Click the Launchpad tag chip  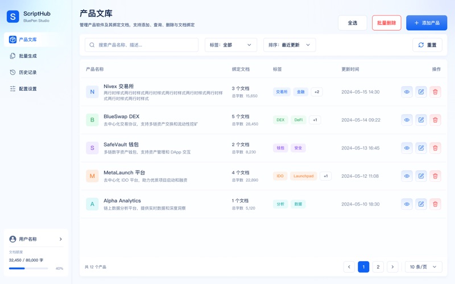pos(303,176)
